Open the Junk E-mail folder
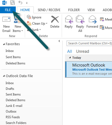The image size is (112, 125). click(14, 106)
